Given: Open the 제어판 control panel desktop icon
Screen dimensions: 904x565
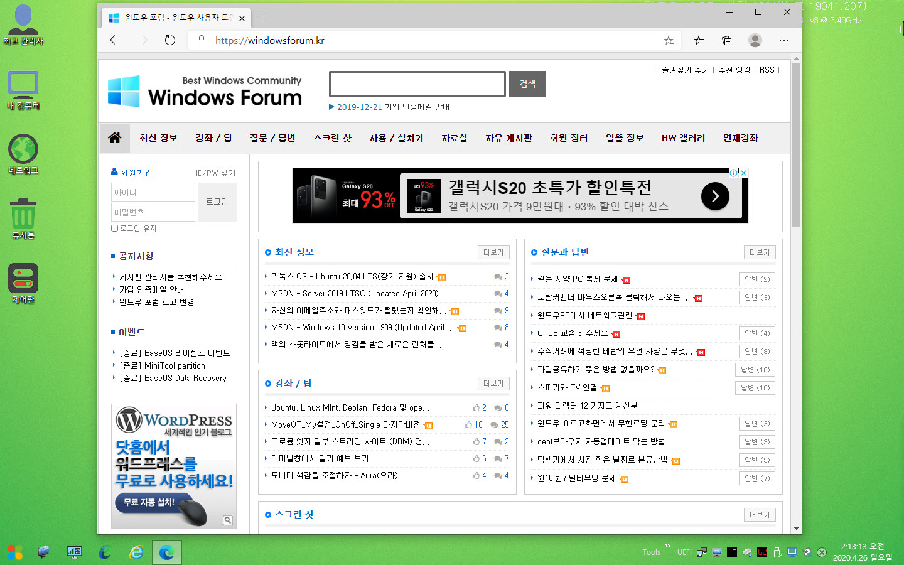Looking at the screenshot, I should (23, 283).
